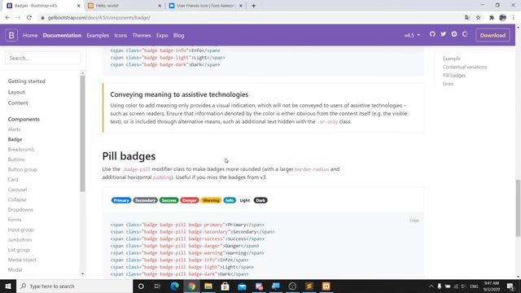Open the translate page icon in address bar
The image size is (521, 293).
tap(467, 18)
